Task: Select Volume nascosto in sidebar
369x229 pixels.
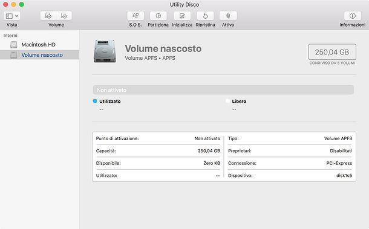Action: (x=39, y=55)
